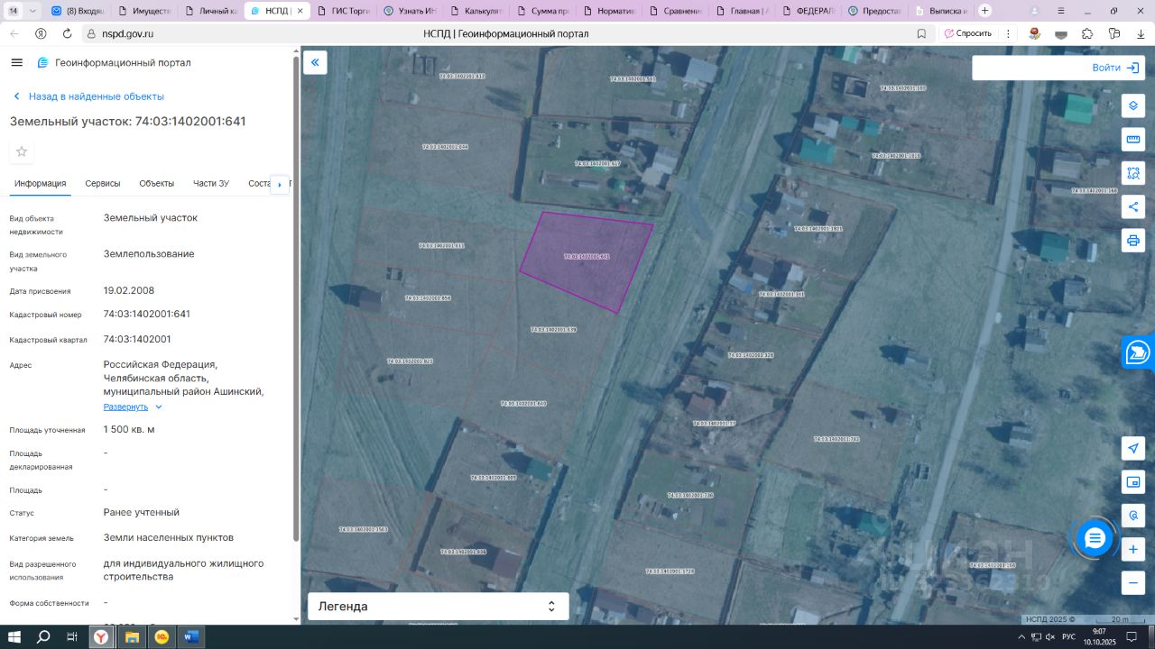Open the Геоинформационный портал home link
The image size is (1155, 649).
tap(114, 63)
